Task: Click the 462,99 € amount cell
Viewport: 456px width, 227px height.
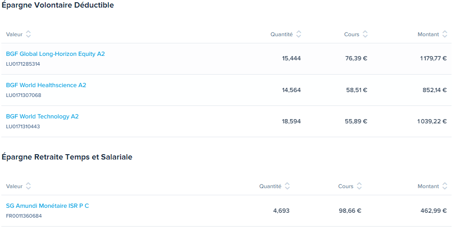Action: coord(434,211)
